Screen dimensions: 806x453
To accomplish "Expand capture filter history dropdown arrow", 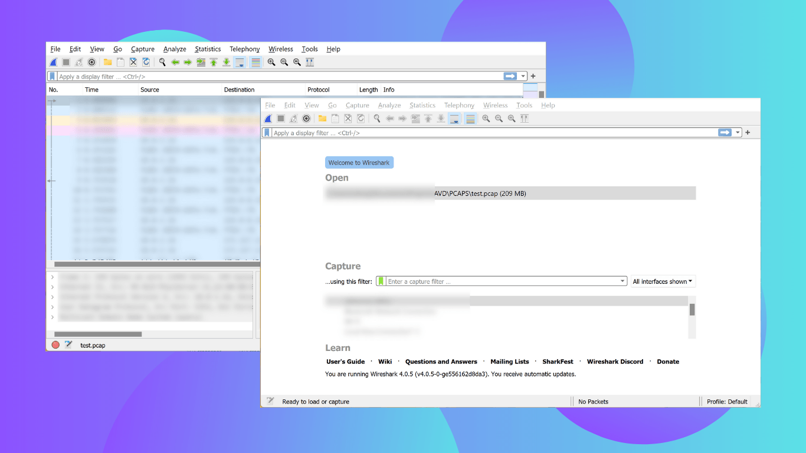I will (622, 281).
